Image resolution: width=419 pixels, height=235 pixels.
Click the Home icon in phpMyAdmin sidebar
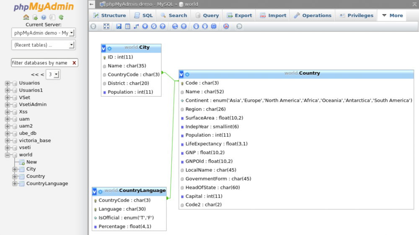[x=26, y=18]
